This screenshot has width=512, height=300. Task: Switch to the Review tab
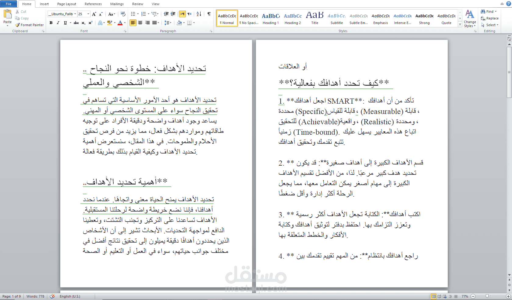click(x=138, y=4)
